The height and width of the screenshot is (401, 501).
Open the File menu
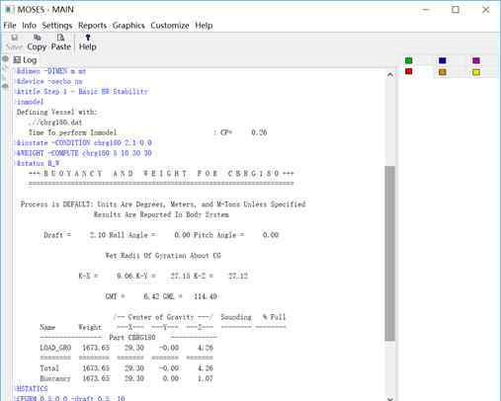point(10,26)
